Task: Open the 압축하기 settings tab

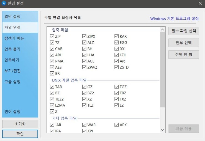Action: pos(20,60)
